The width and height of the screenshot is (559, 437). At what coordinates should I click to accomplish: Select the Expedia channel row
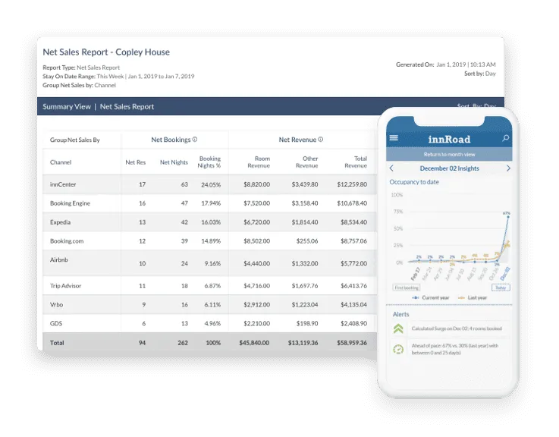tap(209, 222)
